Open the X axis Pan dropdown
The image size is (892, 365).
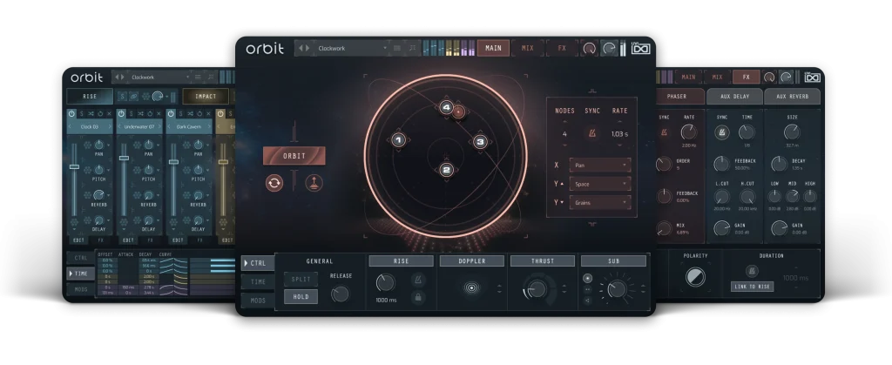(x=600, y=165)
